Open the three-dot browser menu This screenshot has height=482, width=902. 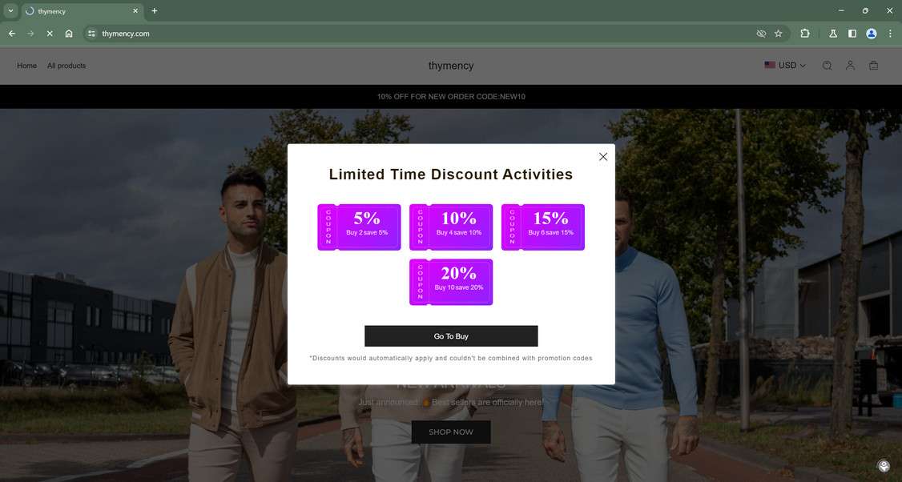click(890, 34)
